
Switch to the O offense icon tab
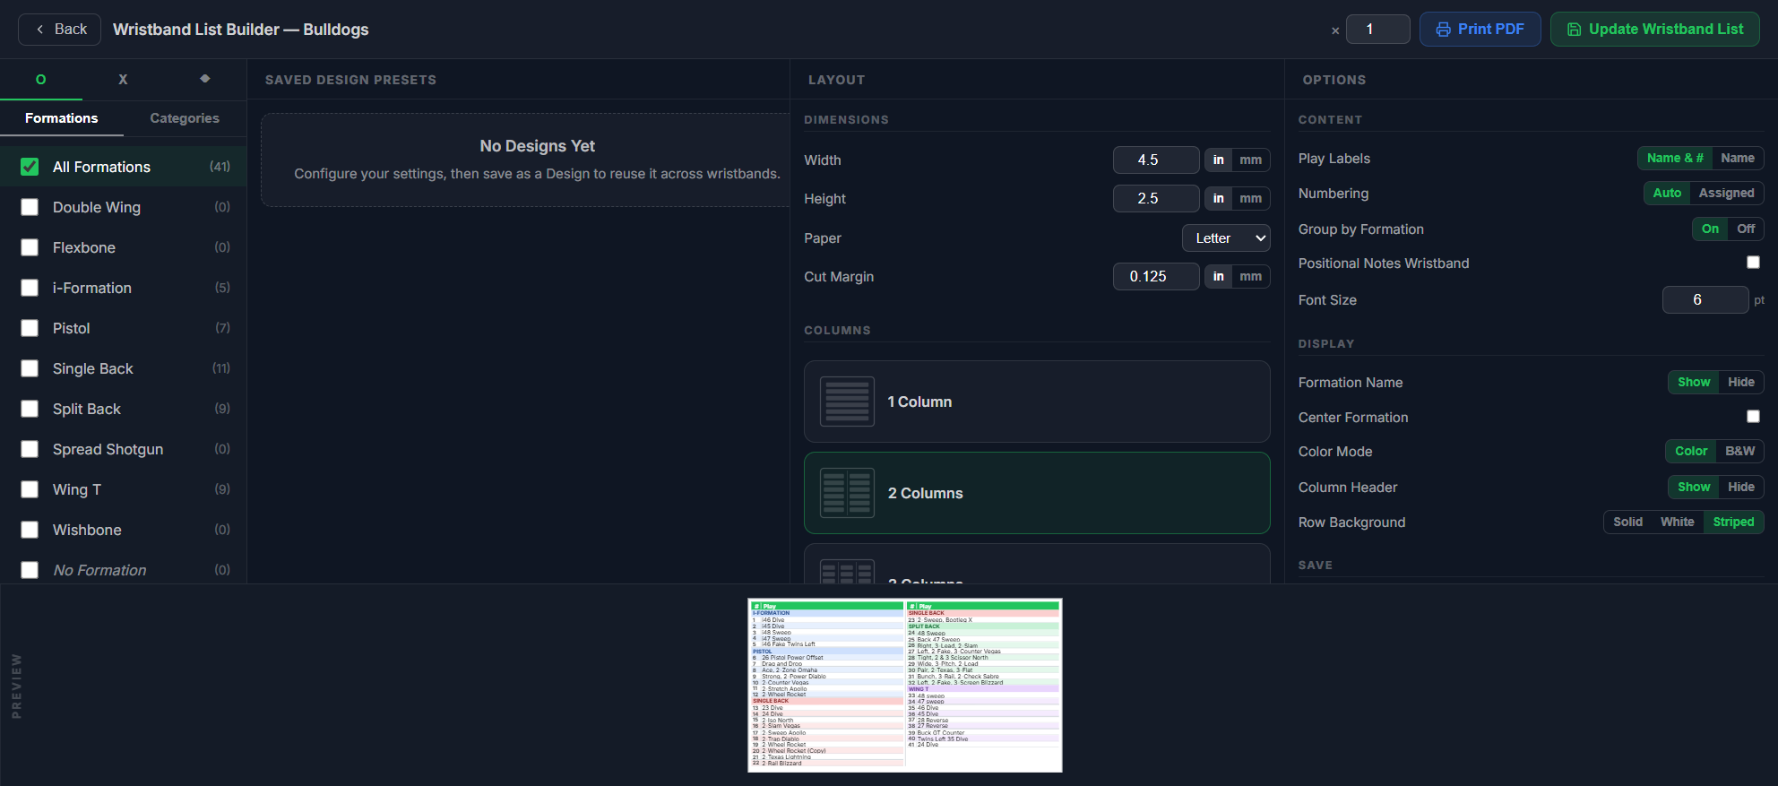(41, 80)
